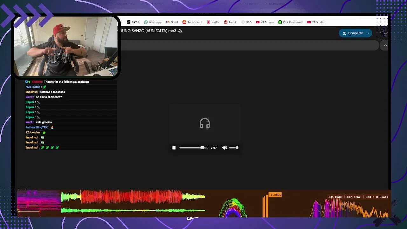Click the NweTwitch chat username
Viewport: 407px width, 229px height.
coord(33,87)
